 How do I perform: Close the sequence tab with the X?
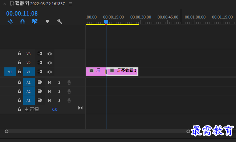[x=4, y=4]
